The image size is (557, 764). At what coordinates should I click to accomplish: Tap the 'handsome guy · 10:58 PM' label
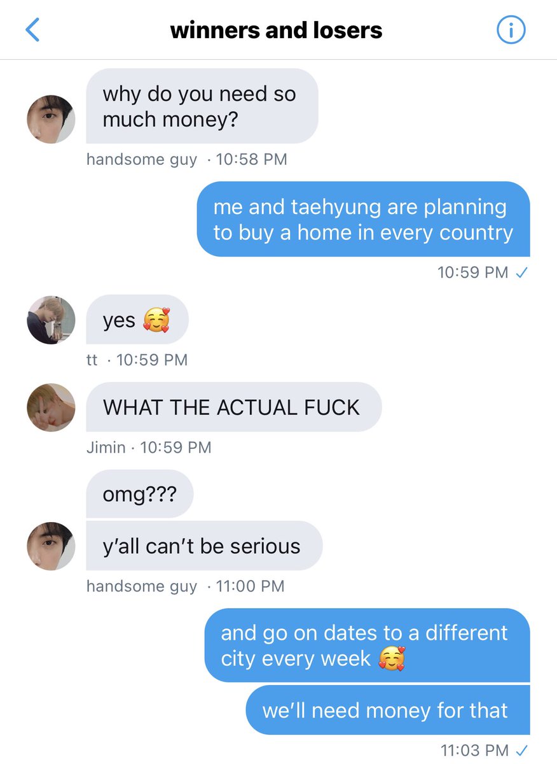(x=186, y=159)
